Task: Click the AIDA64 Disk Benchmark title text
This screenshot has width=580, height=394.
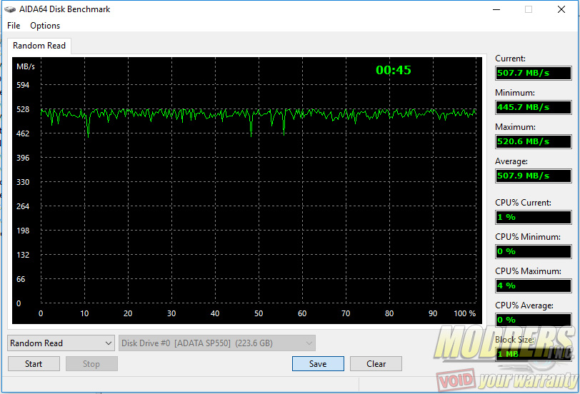Action: [x=65, y=9]
